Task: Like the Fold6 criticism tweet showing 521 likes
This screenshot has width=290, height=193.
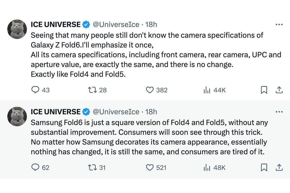Action: tap(151, 168)
